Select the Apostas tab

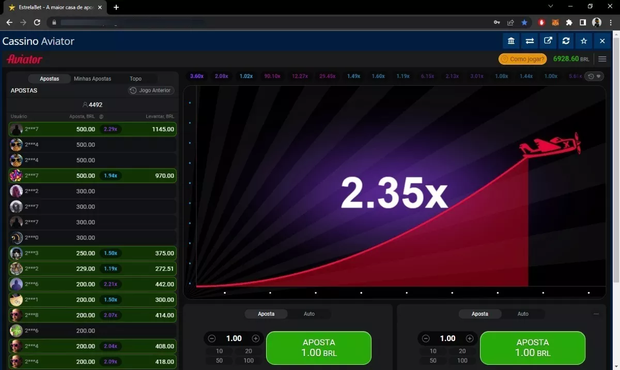(50, 79)
